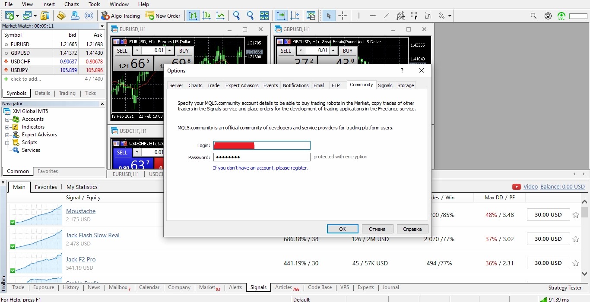Star the Jack Flash Slow Real signal
This screenshot has height=302, width=590.
(575, 239)
